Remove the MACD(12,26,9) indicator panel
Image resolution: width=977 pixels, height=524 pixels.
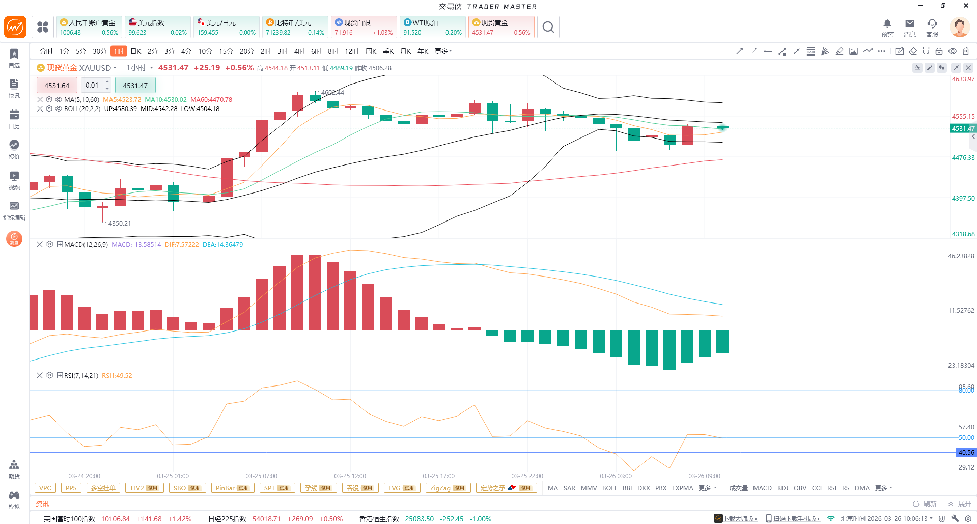pyautogui.click(x=40, y=245)
